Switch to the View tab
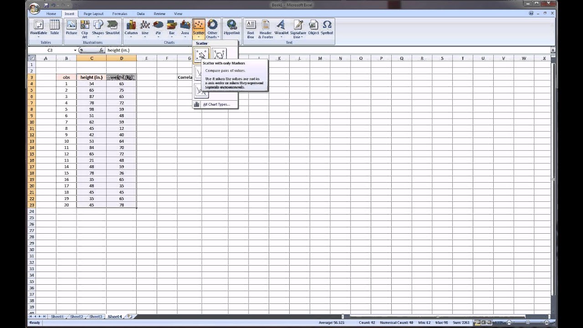Viewport: 583px width, 328px height. click(178, 14)
